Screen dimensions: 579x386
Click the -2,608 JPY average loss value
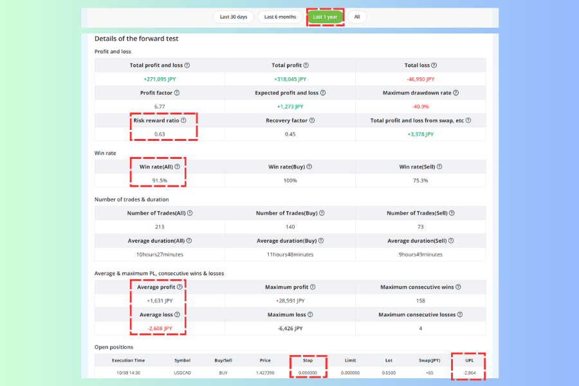pos(160,328)
